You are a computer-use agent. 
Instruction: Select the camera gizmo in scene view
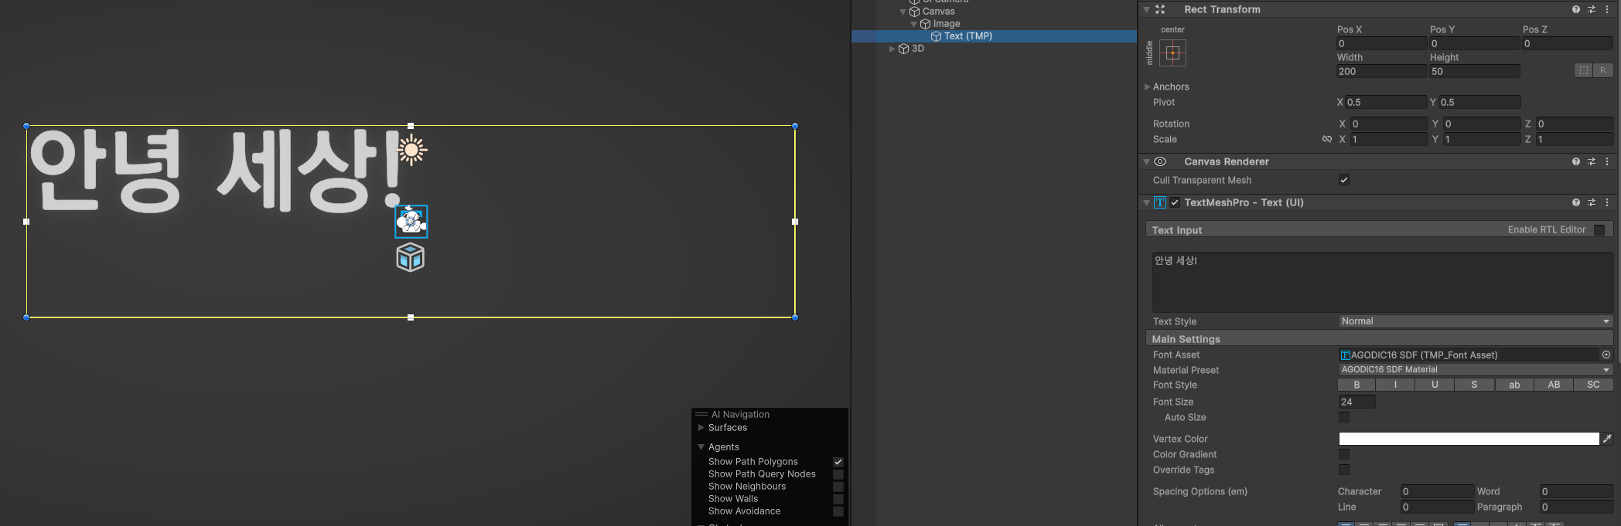(x=411, y=222)
